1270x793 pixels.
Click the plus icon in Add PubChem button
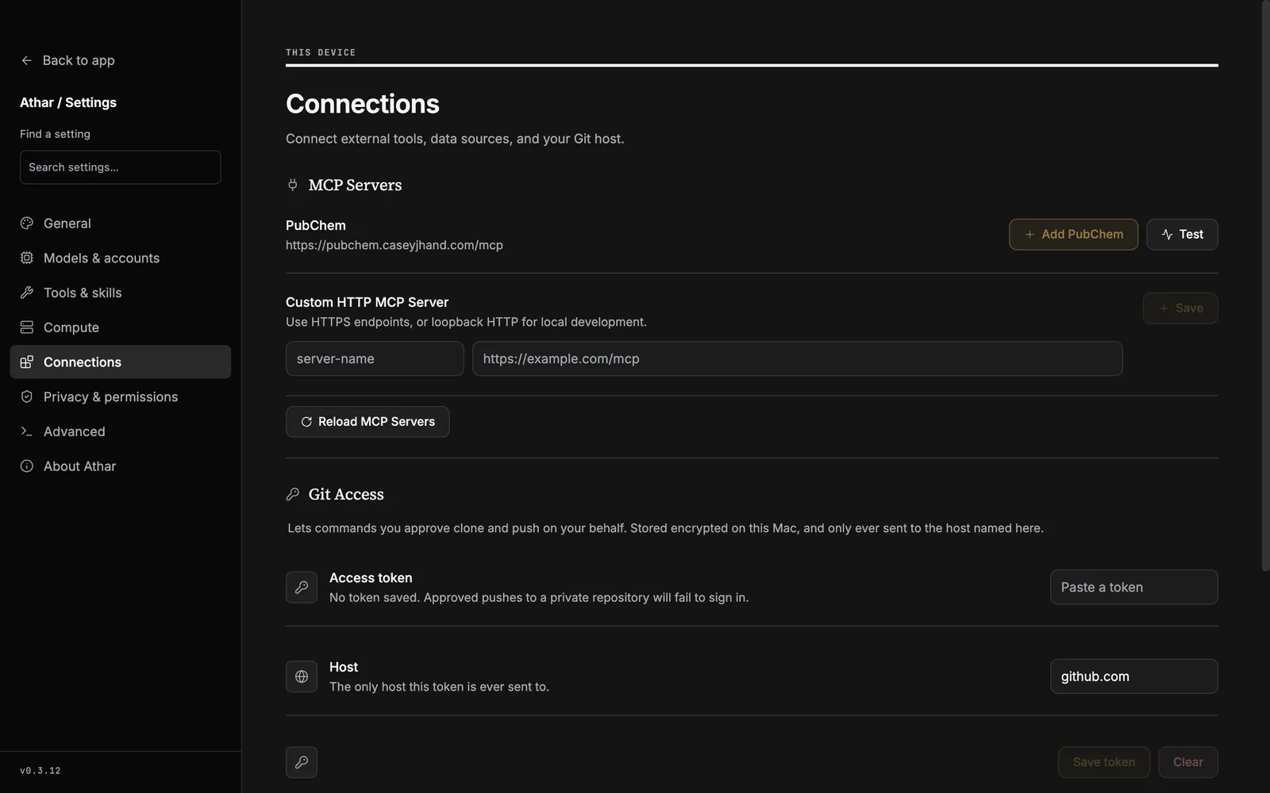click(1029, 235)
